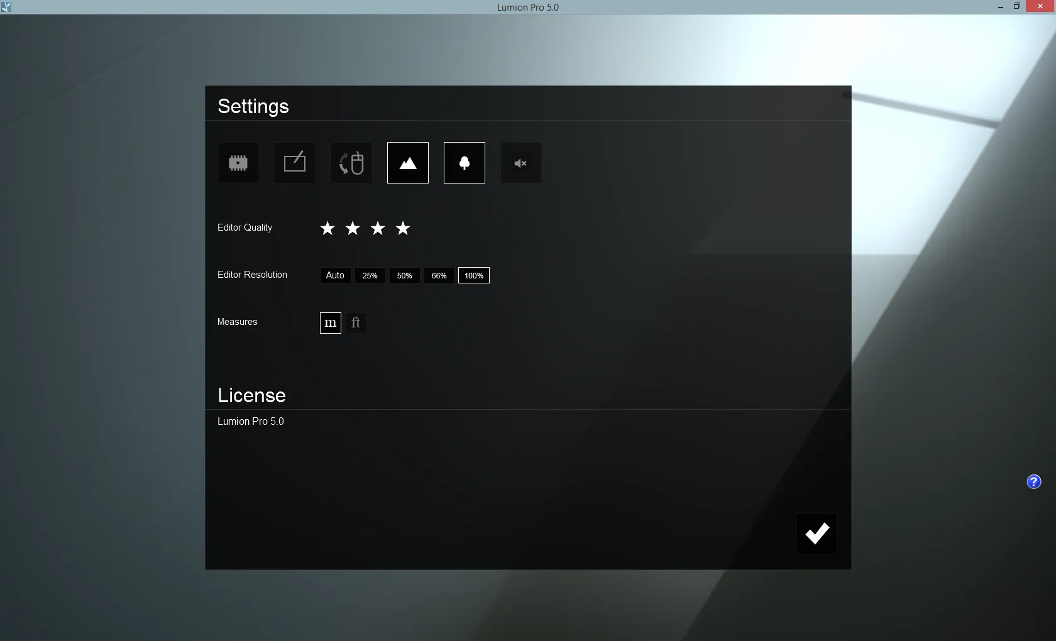Select 100% editor resolution
Viewport: 1056px width, 641px height.
474,275
